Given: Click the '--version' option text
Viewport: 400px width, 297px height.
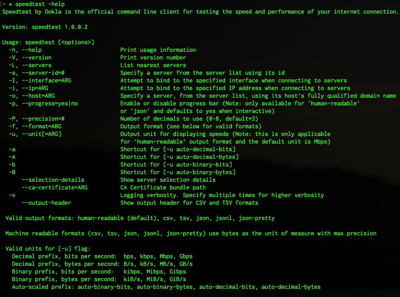Looking at the screenshot, I should (x=37, y=58).
